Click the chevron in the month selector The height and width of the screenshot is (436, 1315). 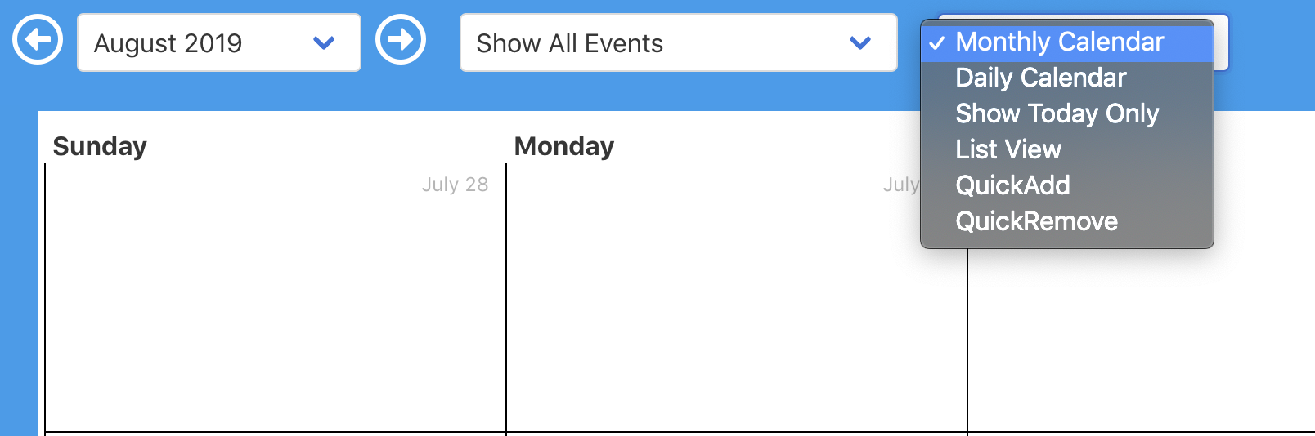click(x=324, y=42)
